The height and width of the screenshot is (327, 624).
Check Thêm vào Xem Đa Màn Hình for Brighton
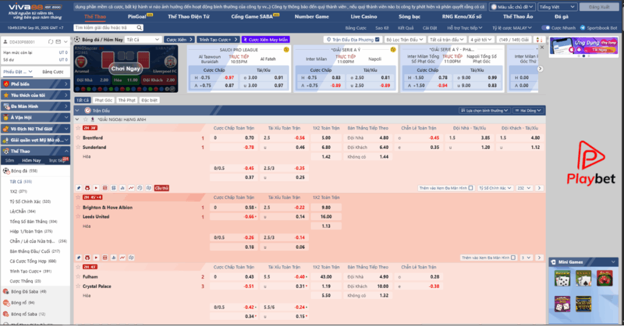(x=513, y=258)
